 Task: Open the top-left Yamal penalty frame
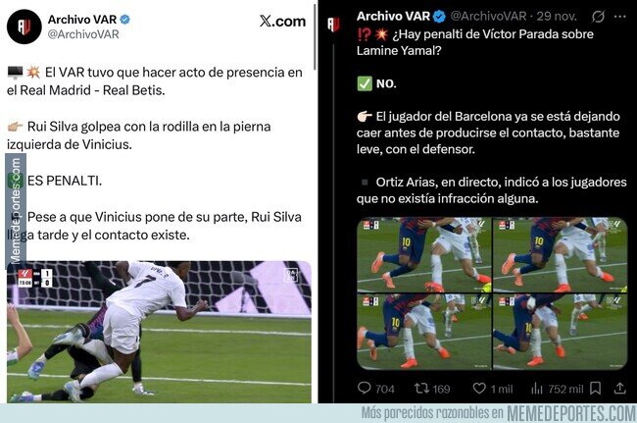(424, 255)
